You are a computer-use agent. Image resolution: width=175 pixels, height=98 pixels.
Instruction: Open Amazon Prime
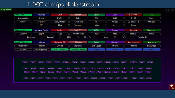[41, 30]
